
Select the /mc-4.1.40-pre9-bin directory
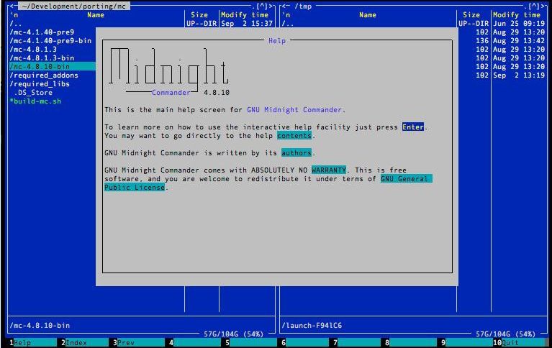pyautogui.click(x=50, y=41)
